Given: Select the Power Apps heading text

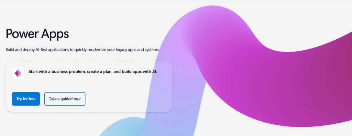Looking at the screenshot, I should point(37,34).
